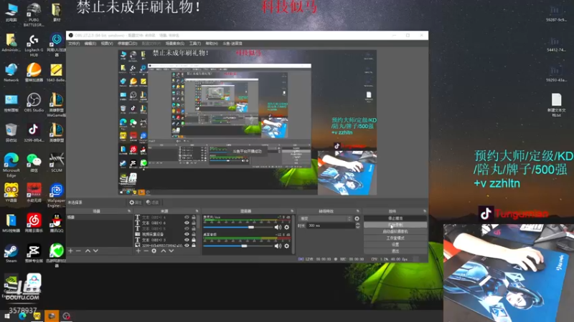Float the 转场特效 dock panel

(x=357, y=211)
